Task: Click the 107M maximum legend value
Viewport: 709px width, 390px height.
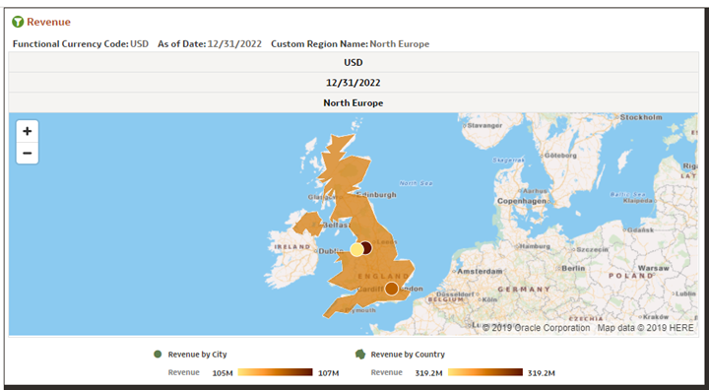Action: (328, 373)
